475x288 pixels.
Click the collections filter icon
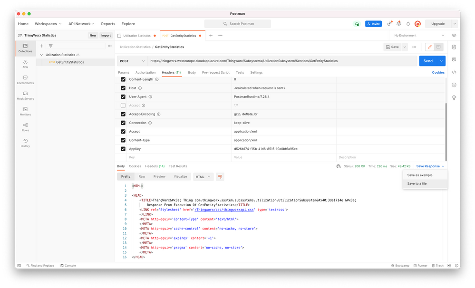click(50, 46)
